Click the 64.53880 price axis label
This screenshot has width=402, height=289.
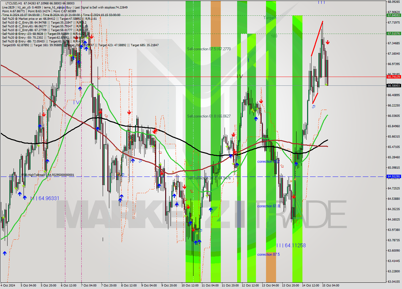point(394,199)
